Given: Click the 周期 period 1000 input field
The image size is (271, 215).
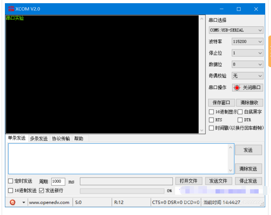Looking at the screenshot, I should pyautogui.click(x=58, y=181).
